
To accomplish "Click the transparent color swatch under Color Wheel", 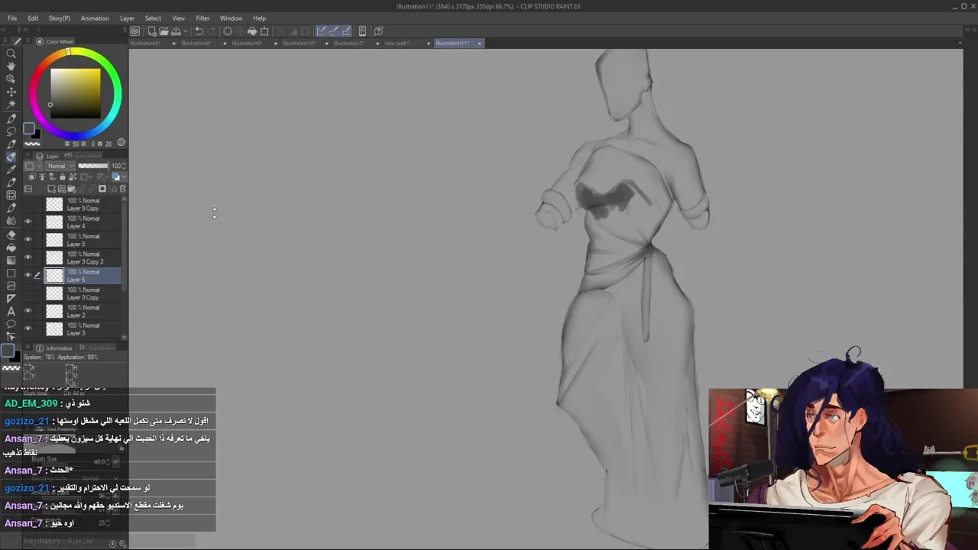I will click(x=32, y=144).
